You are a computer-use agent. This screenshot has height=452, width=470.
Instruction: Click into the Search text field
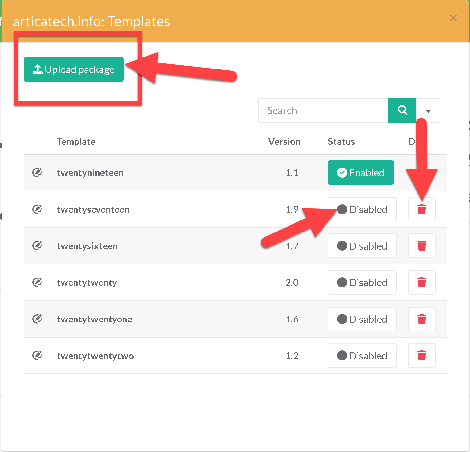pos(323,111)
